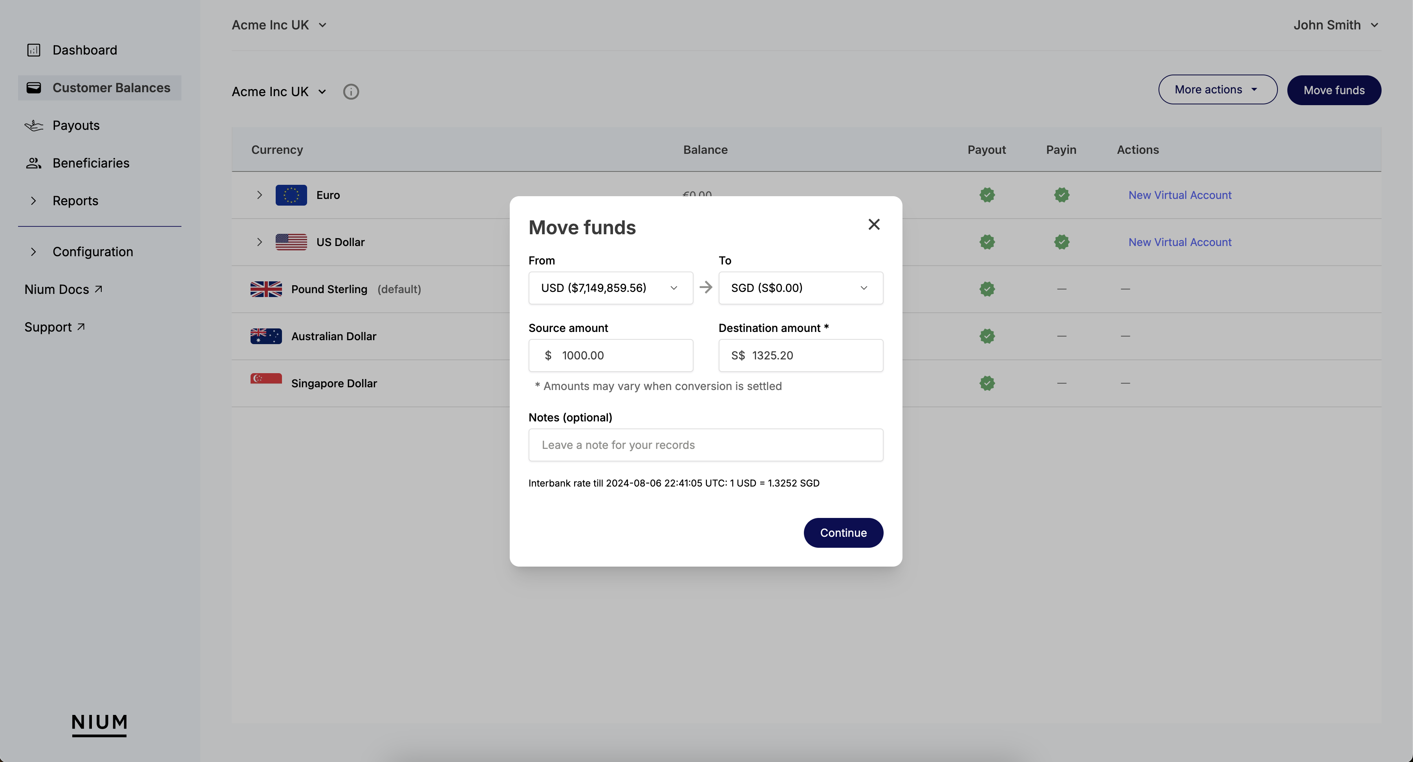Click the Interbank rate text
The width and height of the screenshot is (1413, 762).
pos(674,483)
